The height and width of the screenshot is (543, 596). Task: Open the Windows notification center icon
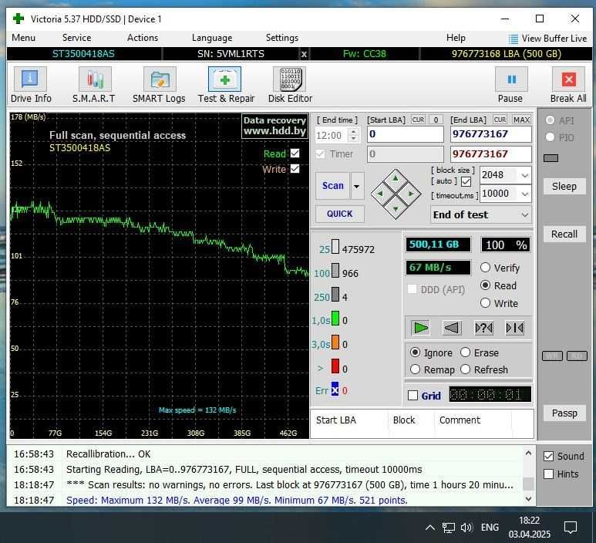(570, 527)
